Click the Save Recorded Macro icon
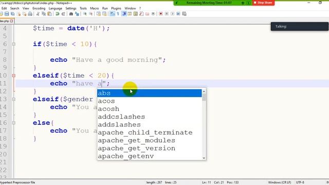Screen dimensions: 329x185 point(184,14)
